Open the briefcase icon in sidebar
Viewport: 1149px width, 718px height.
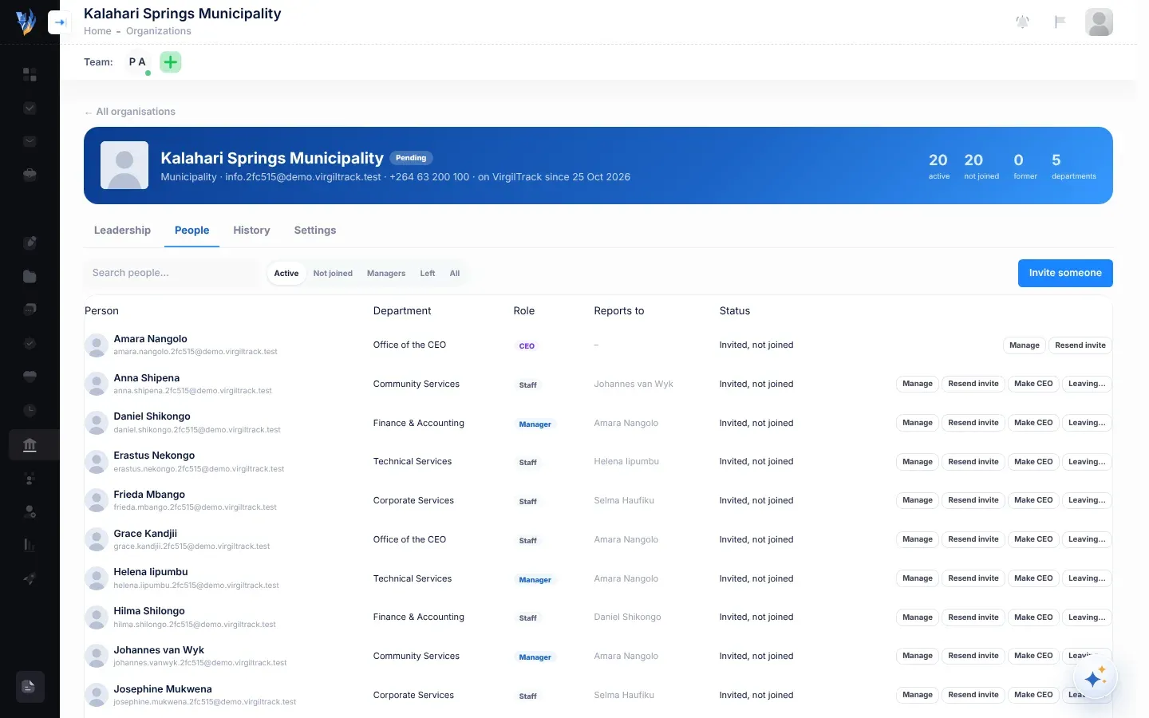[x=30, y=175]
